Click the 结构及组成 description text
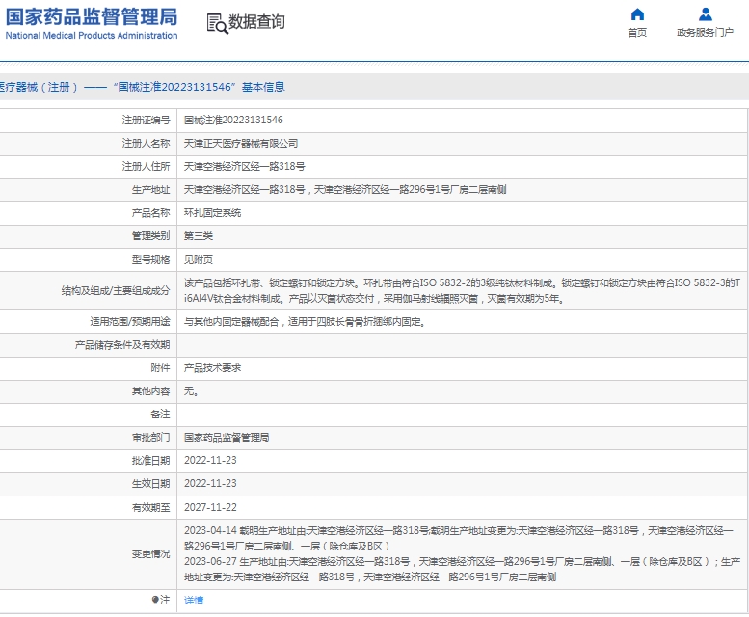Screen dimensions: 749x617 click(x=462, y=291)
